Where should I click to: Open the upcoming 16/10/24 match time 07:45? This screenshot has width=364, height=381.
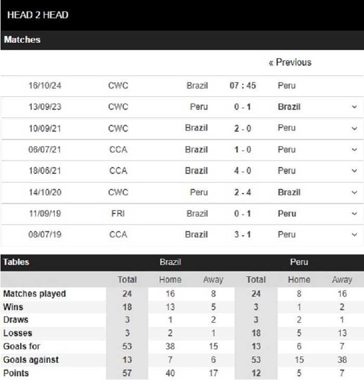243,85
